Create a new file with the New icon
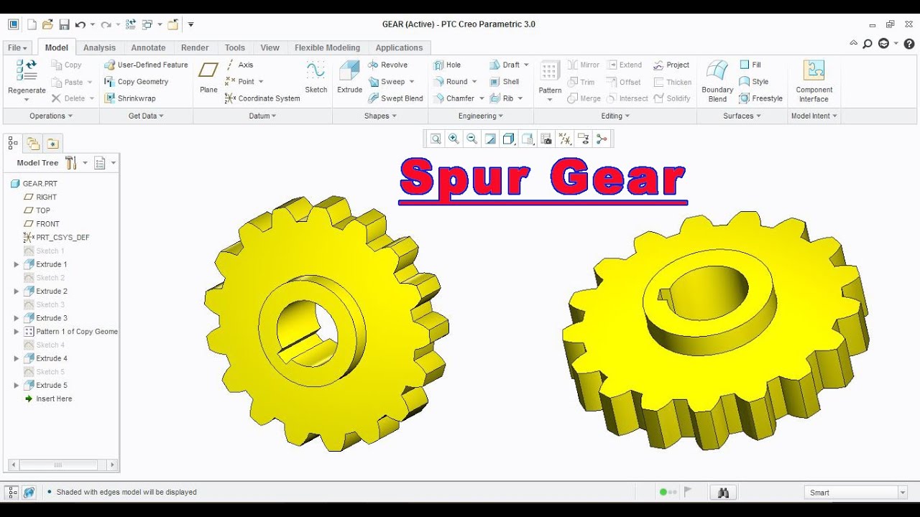920x517 pixels. point(32,24)
